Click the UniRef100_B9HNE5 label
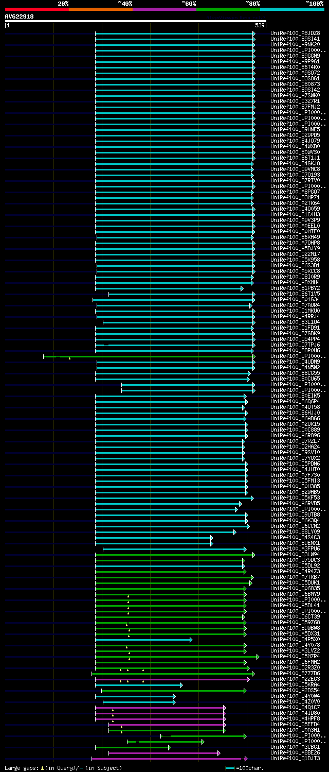This screenshot has height=772, width=329. (x=296, y=129)
